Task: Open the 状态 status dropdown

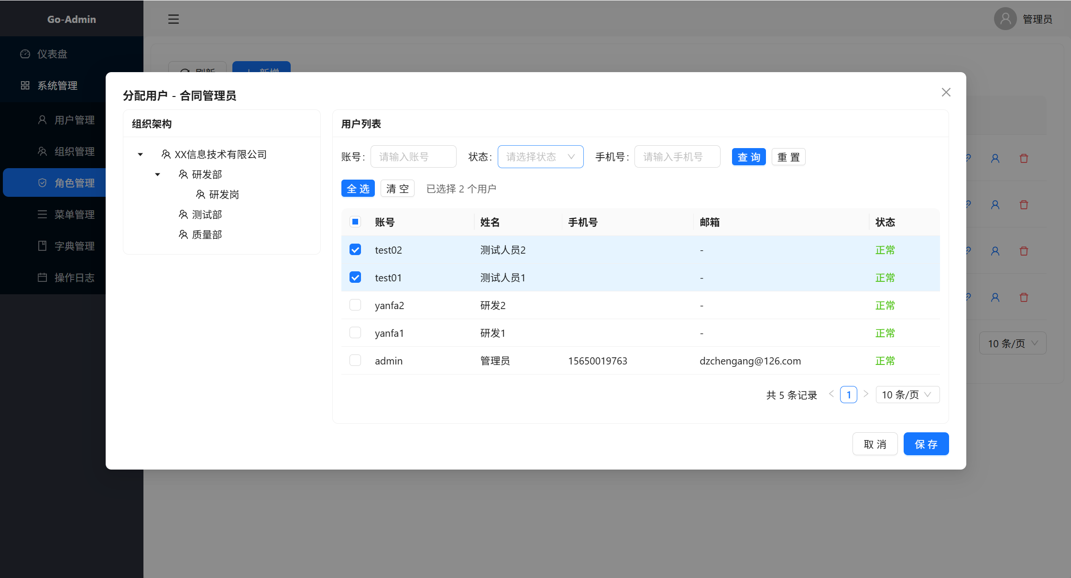Action: 540,157
